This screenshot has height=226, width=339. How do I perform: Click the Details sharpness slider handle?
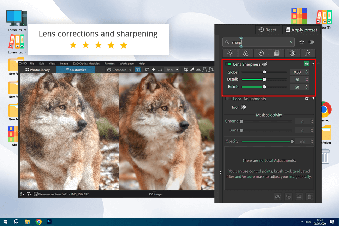(x=264, y=79)
